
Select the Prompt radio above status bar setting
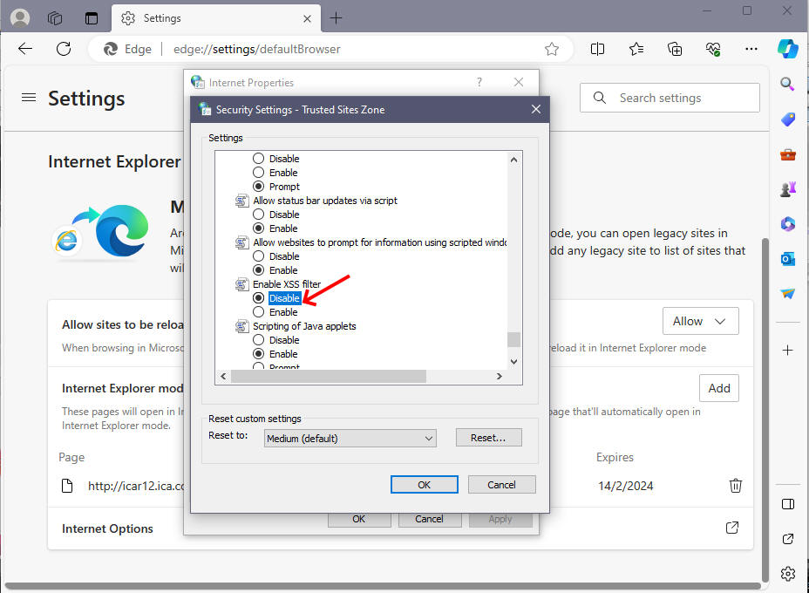pyautogui.click(x=259, y=187)
